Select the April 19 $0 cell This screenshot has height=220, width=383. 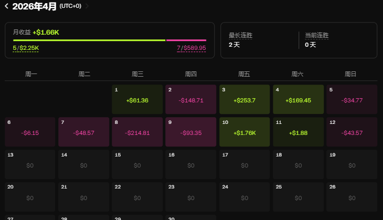352,164
